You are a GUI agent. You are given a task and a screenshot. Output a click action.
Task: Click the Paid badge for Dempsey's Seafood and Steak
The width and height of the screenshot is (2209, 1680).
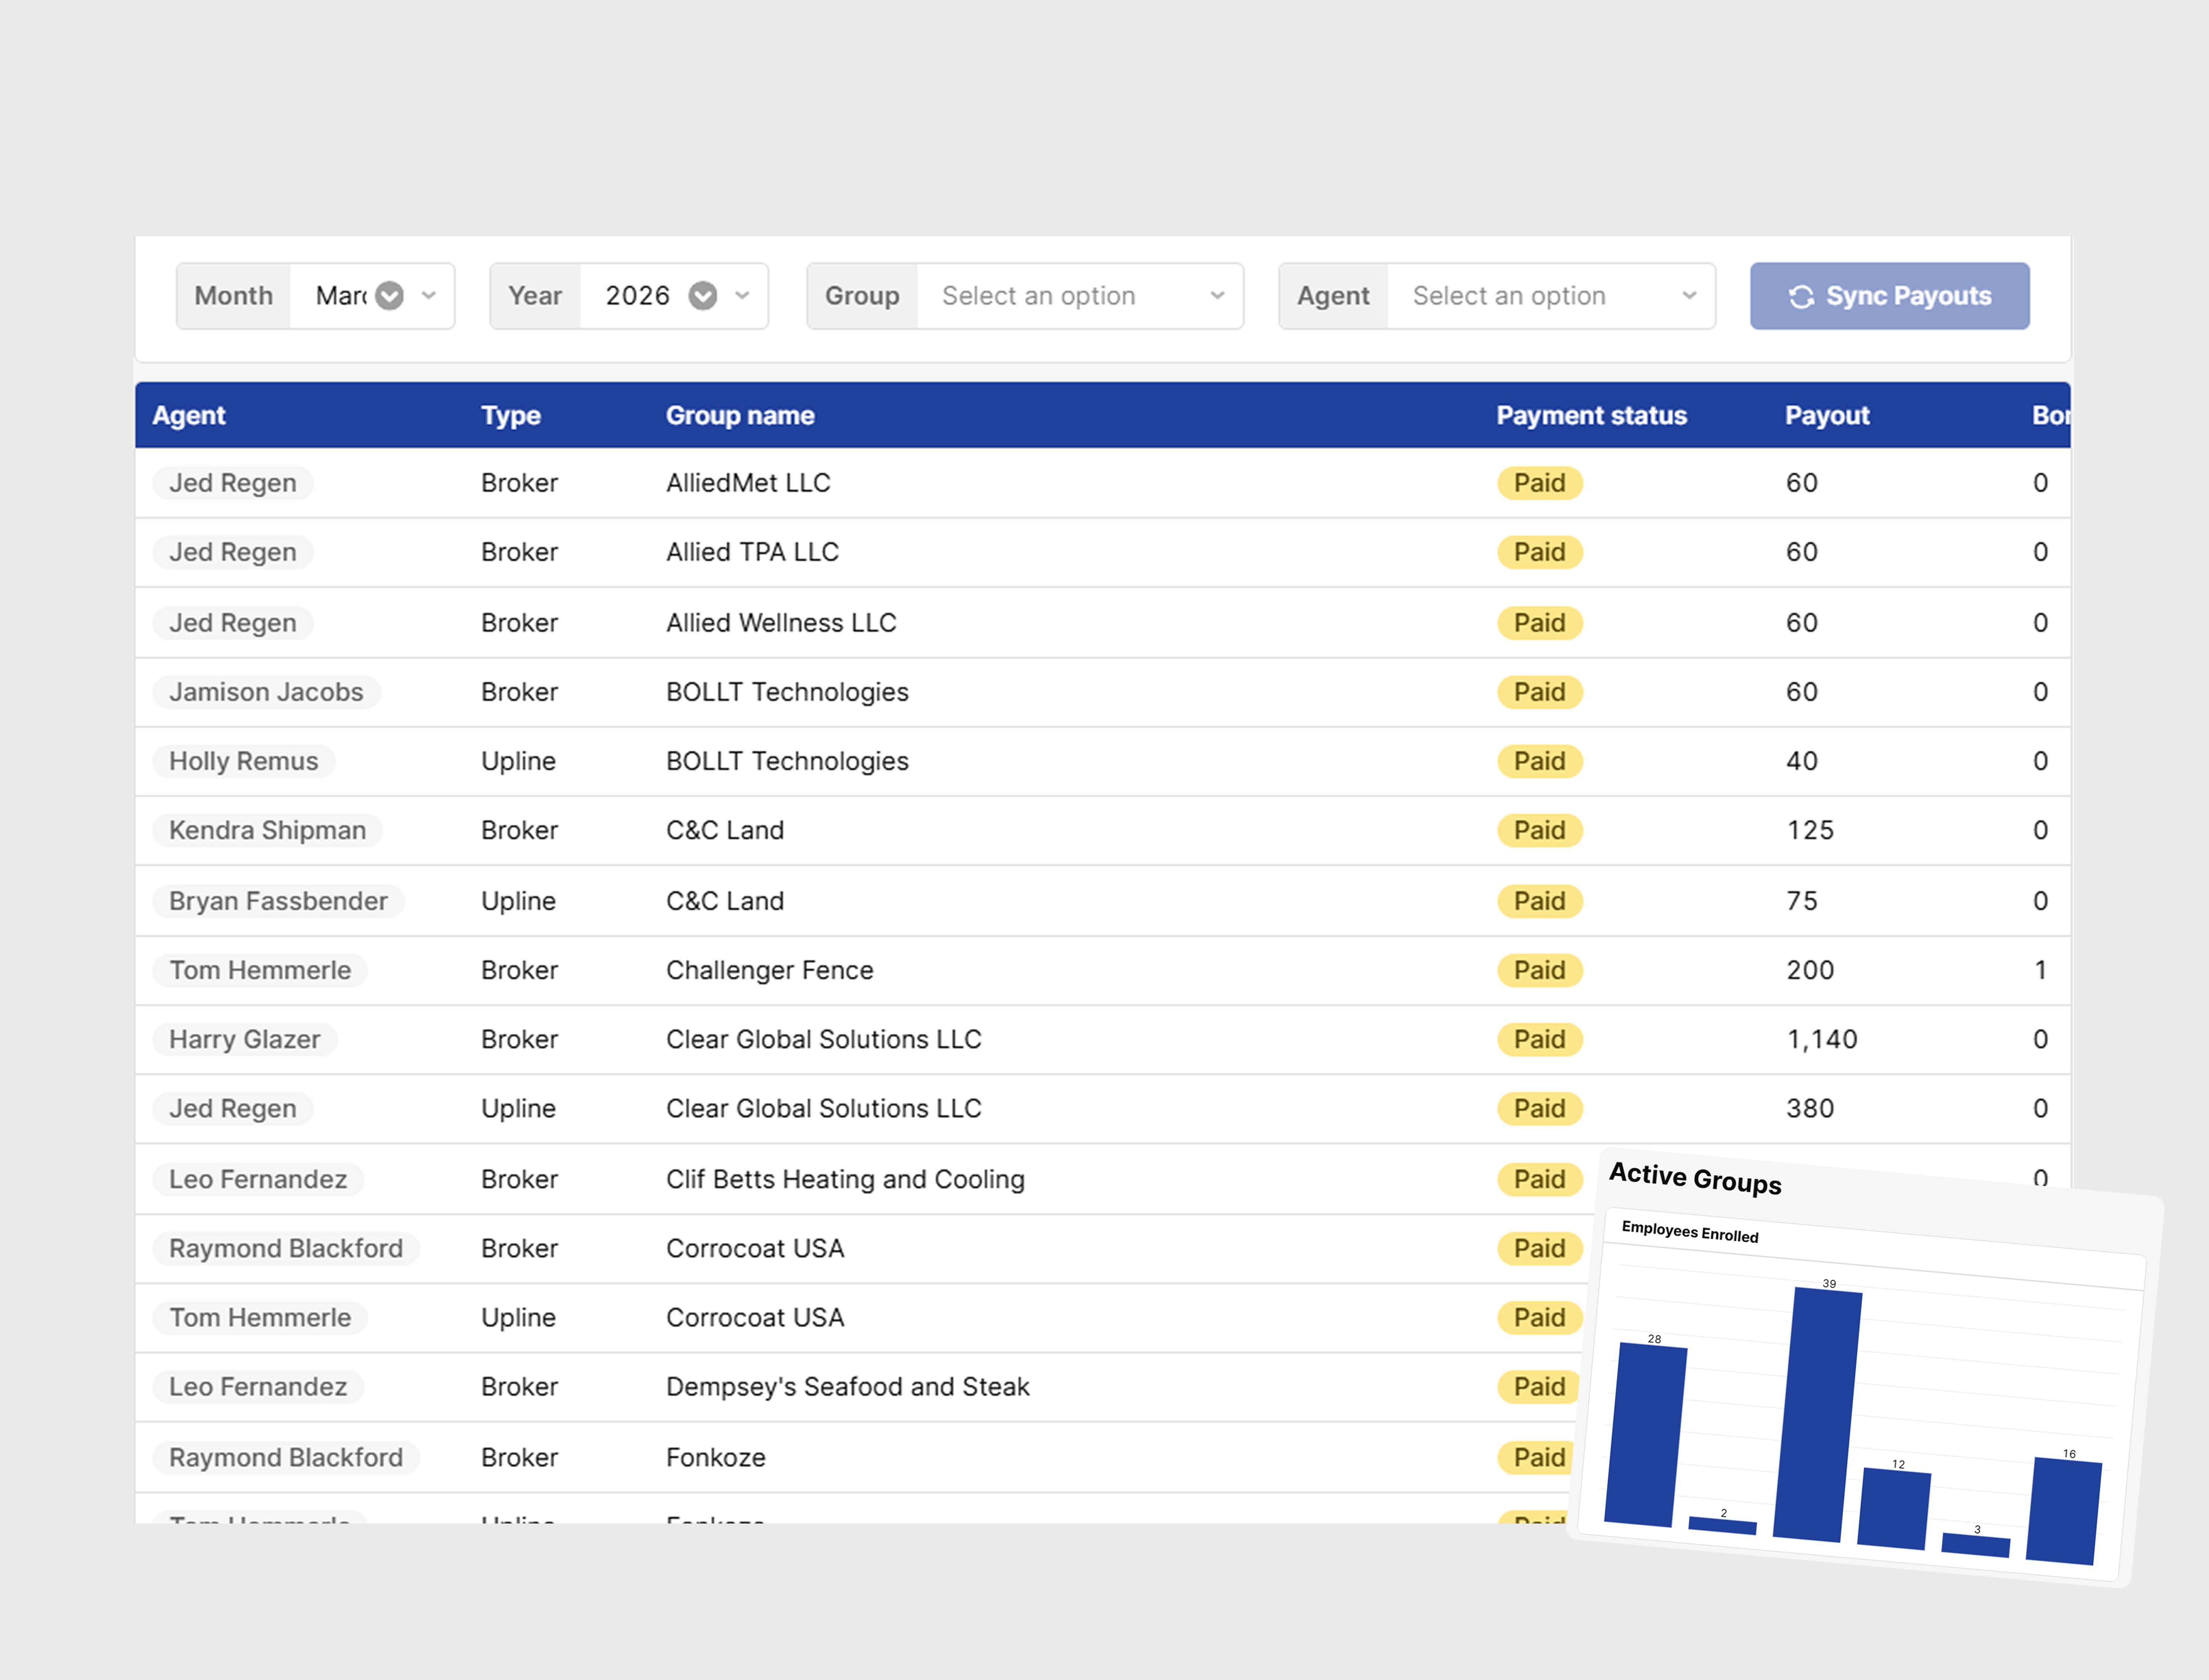[1539, 1386]
